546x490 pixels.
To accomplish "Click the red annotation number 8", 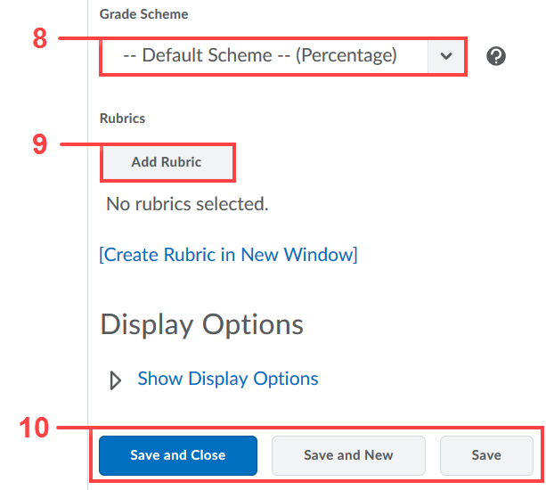I will tap(40, 38).
